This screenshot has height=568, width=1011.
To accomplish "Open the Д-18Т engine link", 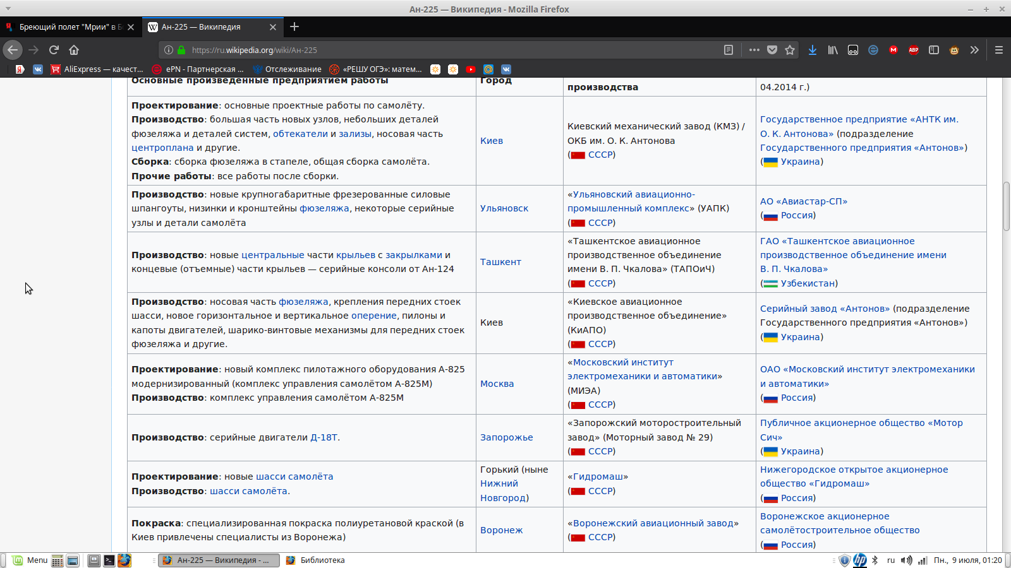I will [324, 437].
